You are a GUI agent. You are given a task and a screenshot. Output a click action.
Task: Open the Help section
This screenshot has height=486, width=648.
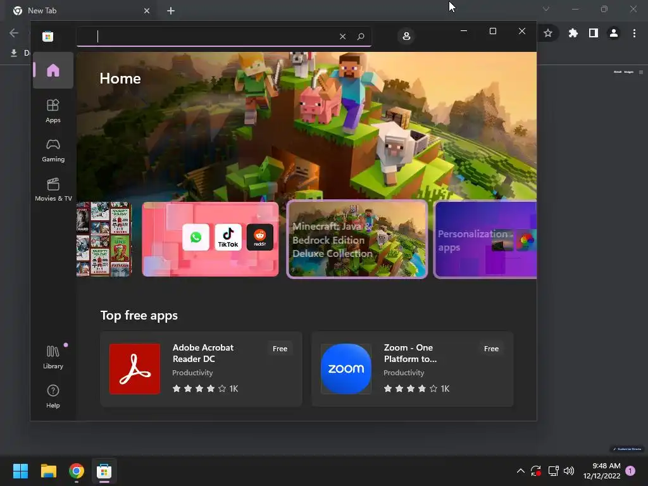(x=53, y=396)
